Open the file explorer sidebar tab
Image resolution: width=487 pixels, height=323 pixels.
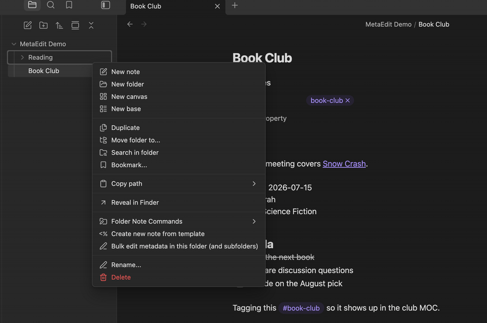point(32,5)
